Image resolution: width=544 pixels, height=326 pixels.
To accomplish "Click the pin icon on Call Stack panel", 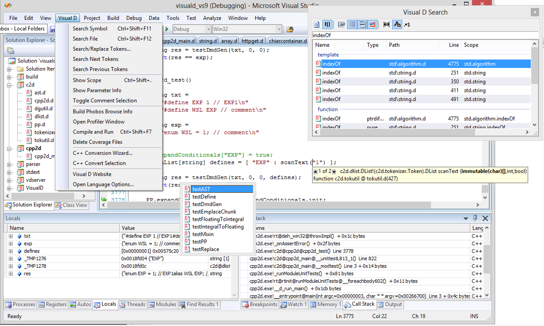I will tap(475, 218).
